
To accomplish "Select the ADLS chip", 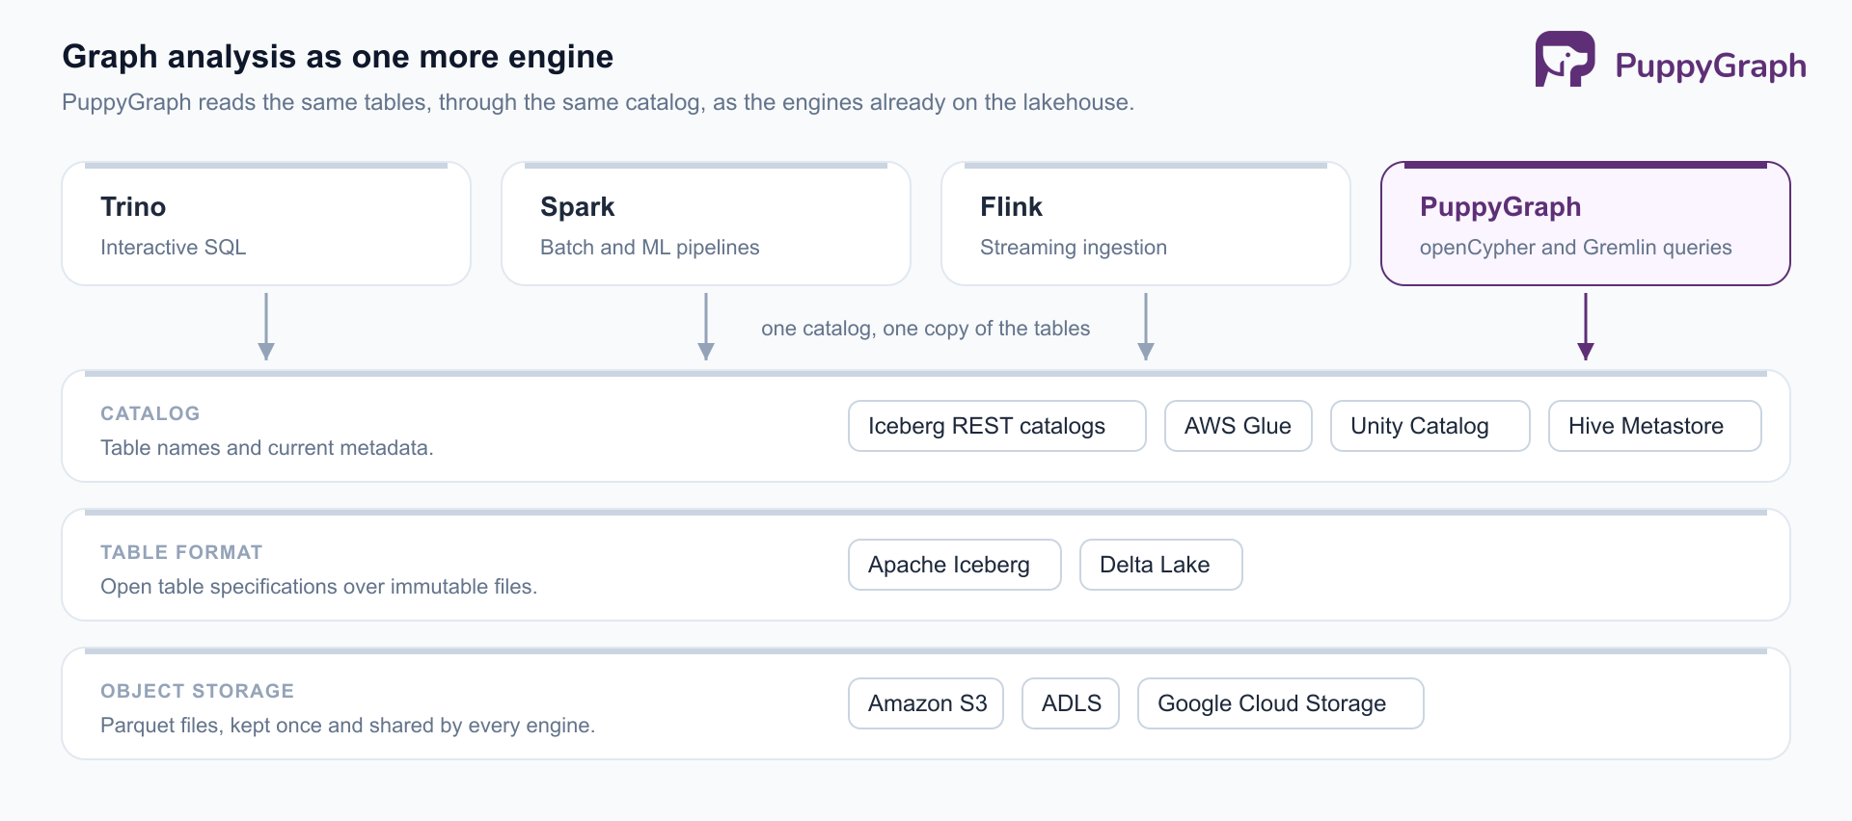I will pyautogui.click(x=1071, y=703).
